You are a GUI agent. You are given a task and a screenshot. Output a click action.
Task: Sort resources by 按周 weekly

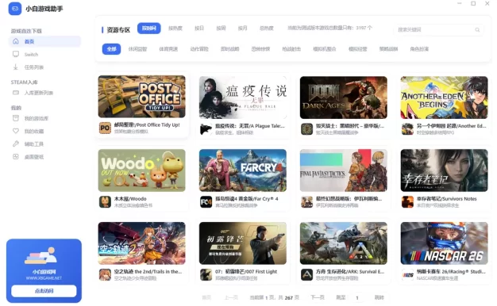coord(221,29)
